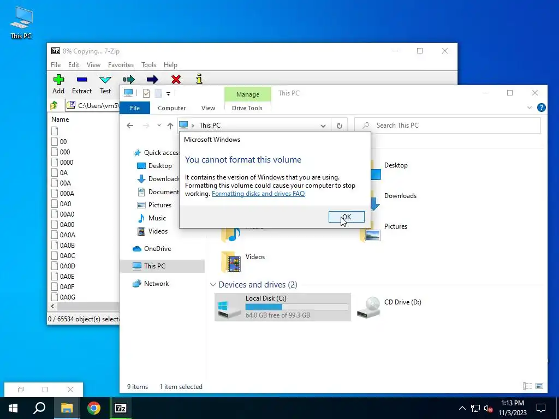Select Pictures in navigation pane
Viewport: 559px width, 419px height.
point(154,205)
